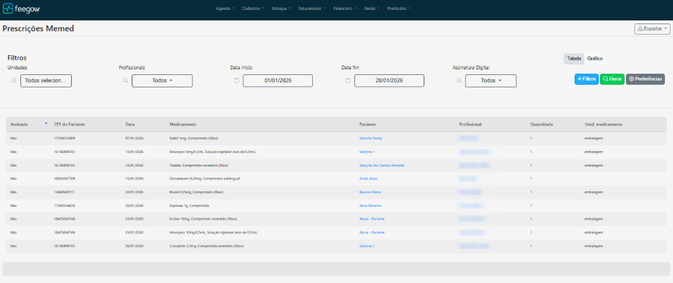Switch to the Gráfico view tab
Image resolution: width=673 pixels, height=283 pixels.
(x=595, y=59)
